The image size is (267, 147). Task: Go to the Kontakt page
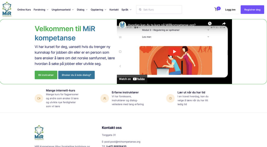click(x=114, y=10)
